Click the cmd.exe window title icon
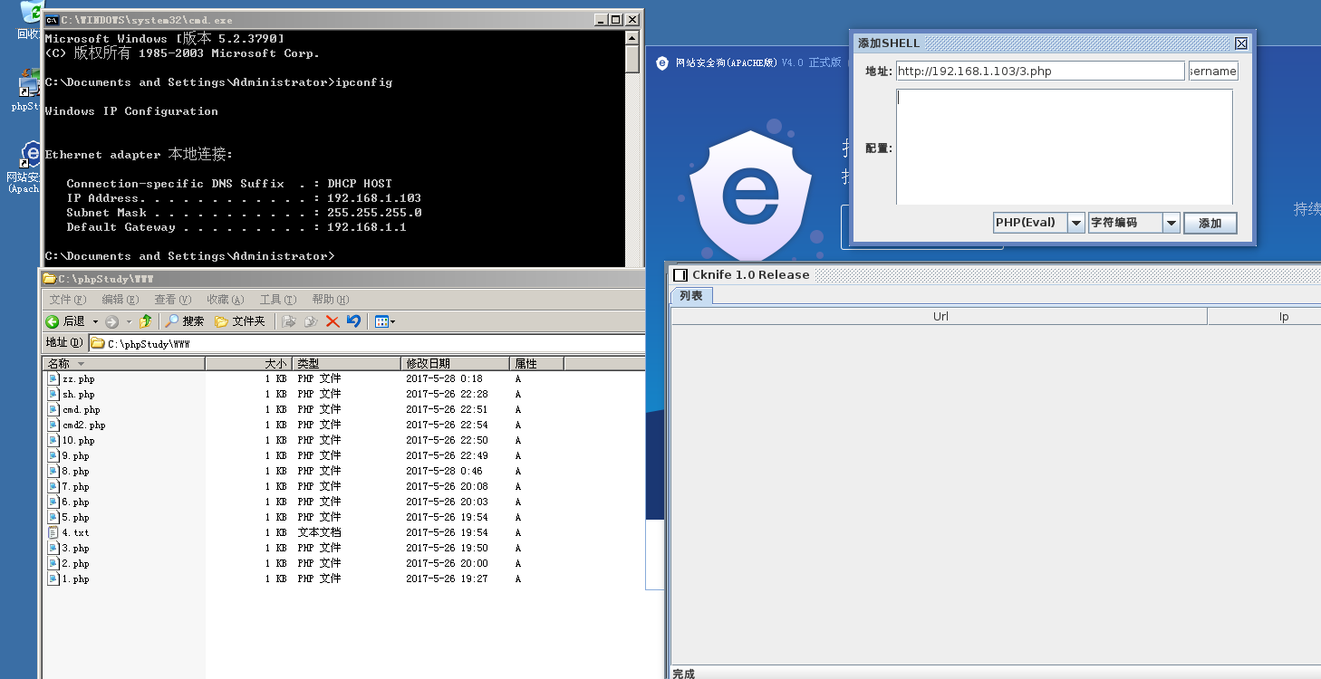Image resolution: width=1321 pixels, height=679 pixels. [53, 20]
